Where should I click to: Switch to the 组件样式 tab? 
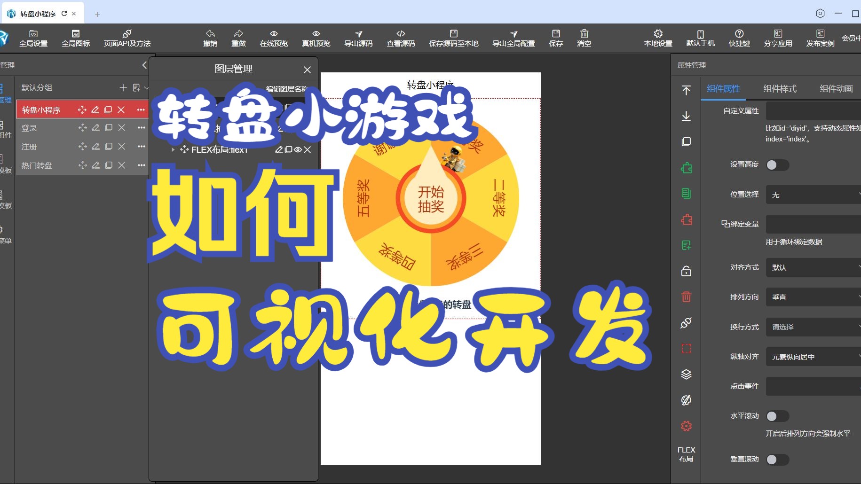click(779, 89)
